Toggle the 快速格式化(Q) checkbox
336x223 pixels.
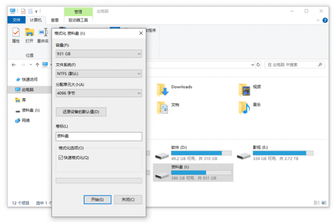pos(61,158)
